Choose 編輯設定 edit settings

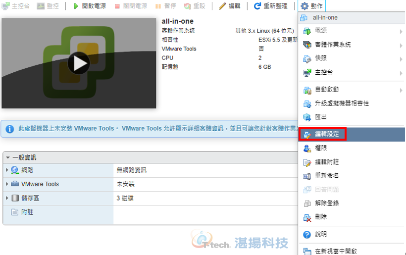pos(352,134)
